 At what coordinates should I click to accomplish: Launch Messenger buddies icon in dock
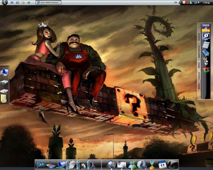click(x=132, y=165)
